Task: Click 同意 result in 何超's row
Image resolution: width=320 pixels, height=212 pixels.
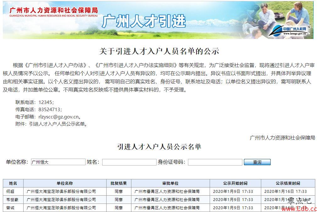Action: [x=119, y=191]
